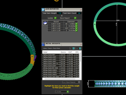Select the Yellow Gold:18KY R... row
This screenshot has width=126, height=95.
click(61, 64)
